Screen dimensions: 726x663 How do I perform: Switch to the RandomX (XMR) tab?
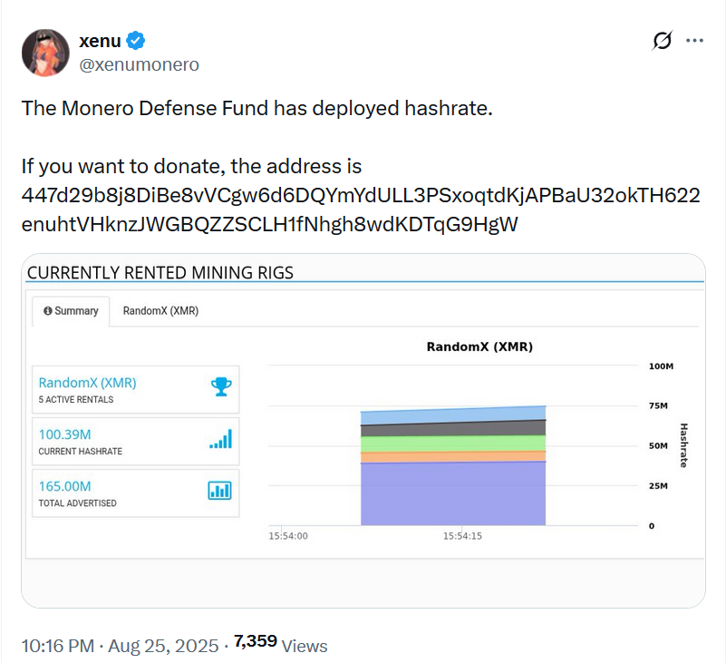160,311
